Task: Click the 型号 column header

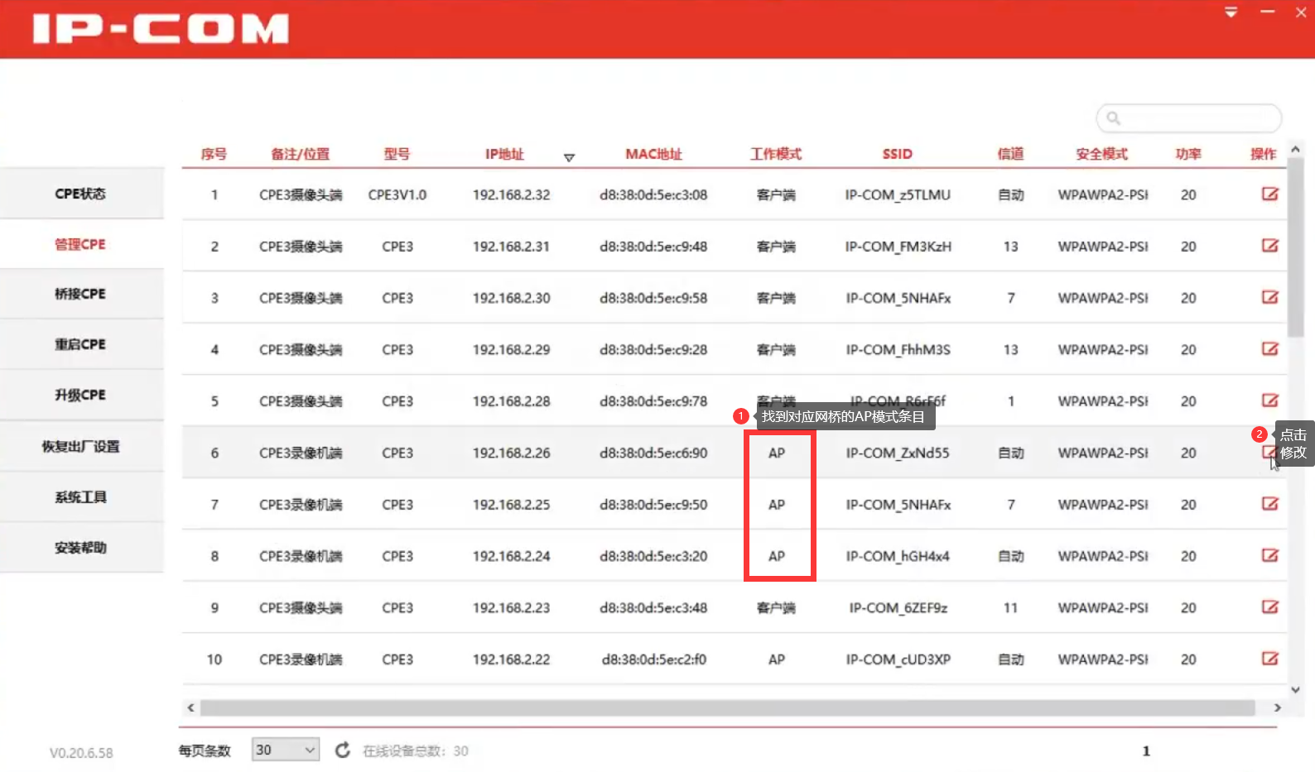Action: pyautogui.click(x=397, y=154)
